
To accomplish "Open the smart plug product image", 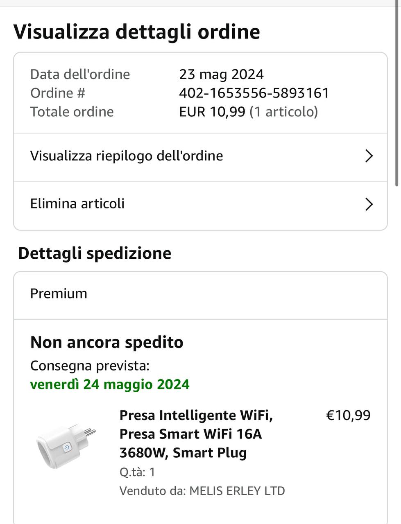I will coord(66,446).
